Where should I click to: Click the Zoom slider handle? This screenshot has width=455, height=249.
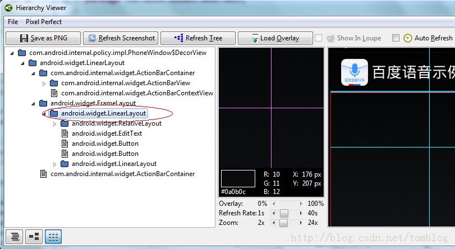tap(283, 223)
